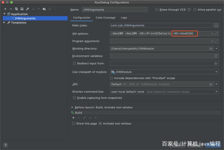The height and width of the screenshot is (150, 224).
Task: Check Redirect input from option
Action: [74, 63]
